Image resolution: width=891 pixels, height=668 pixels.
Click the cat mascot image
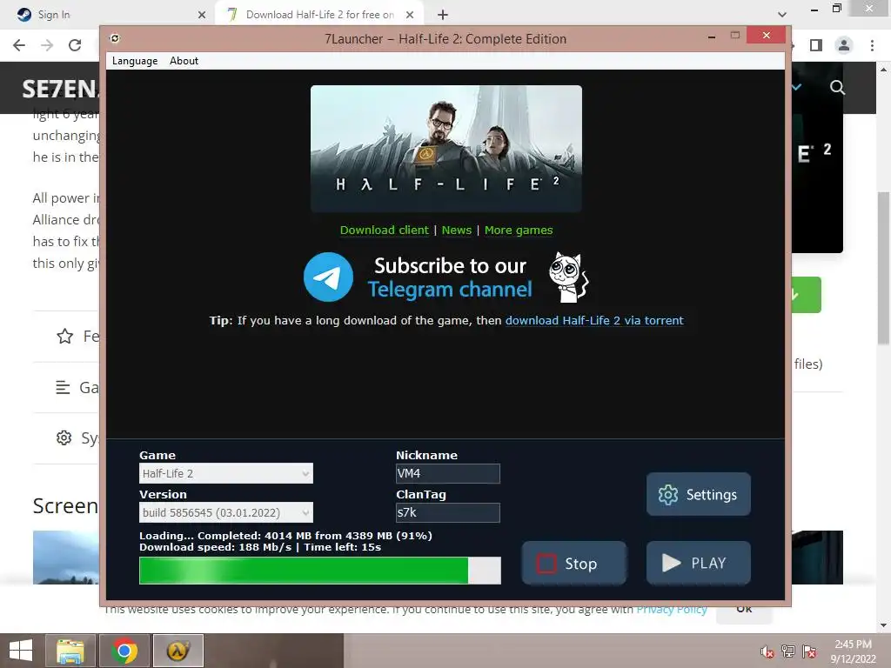pos(569,277)
